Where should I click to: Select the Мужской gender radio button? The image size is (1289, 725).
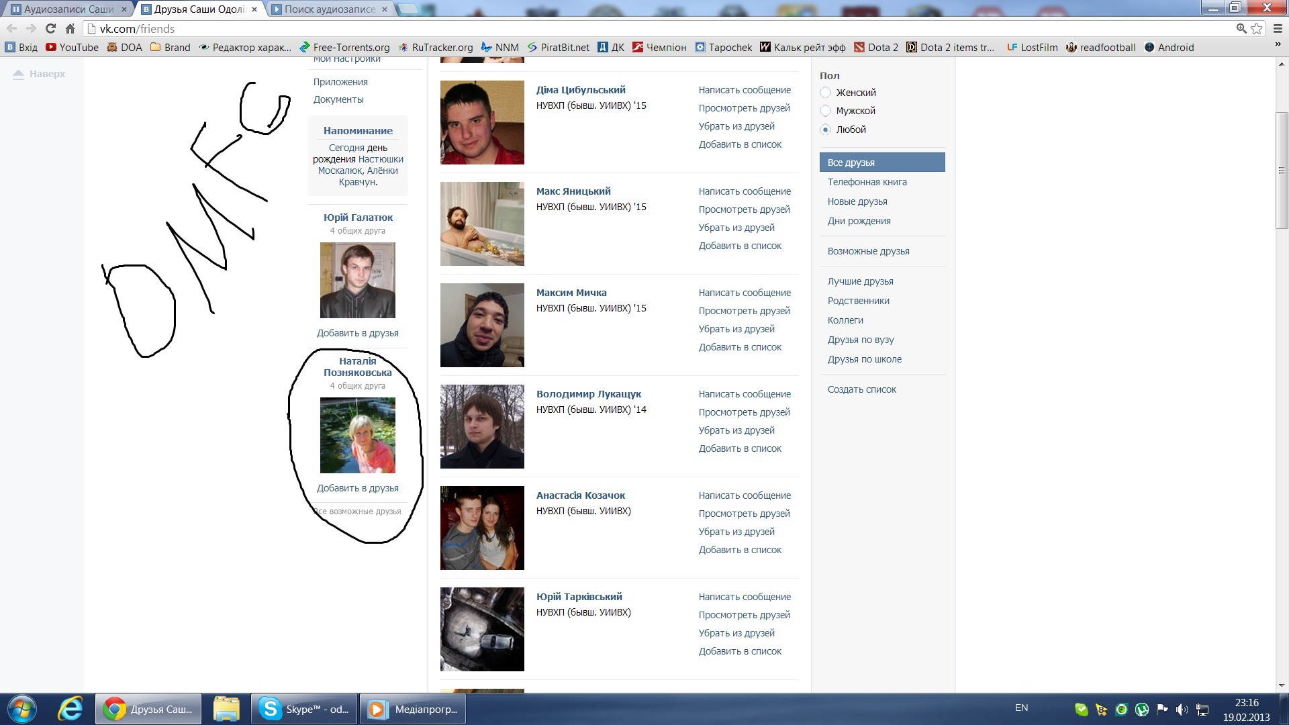[x=826, y=111]
